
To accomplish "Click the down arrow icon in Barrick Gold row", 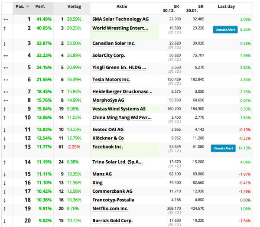I will tap(4, 221).
